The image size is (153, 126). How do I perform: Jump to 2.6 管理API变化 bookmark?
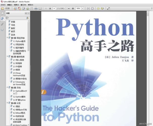click(x=20, y=79)
